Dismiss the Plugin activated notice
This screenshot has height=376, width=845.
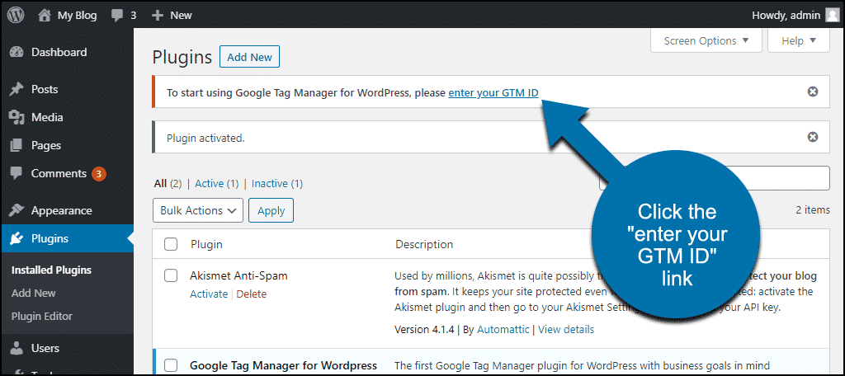(x=813, y=138)
